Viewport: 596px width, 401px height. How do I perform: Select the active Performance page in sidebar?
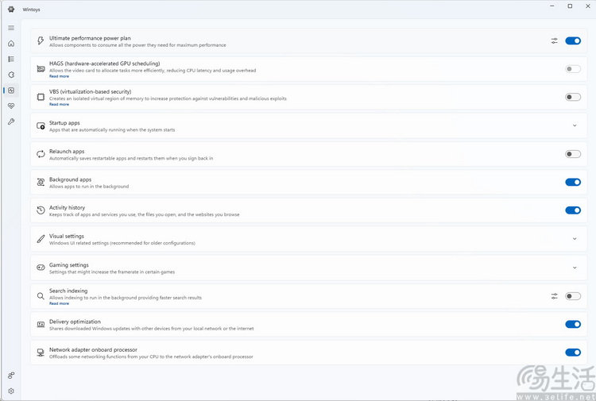pos(11,91)
